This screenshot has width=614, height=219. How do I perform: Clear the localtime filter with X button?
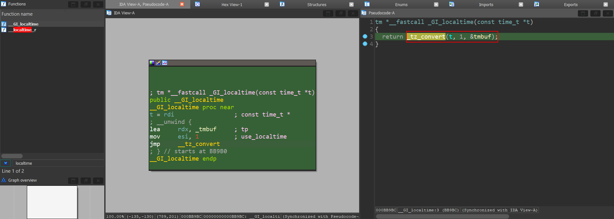(x=5, y=163)
